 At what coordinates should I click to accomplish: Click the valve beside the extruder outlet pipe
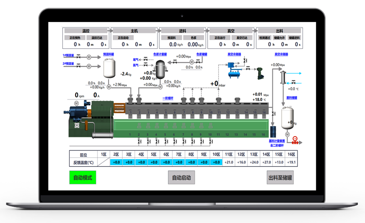274,114
